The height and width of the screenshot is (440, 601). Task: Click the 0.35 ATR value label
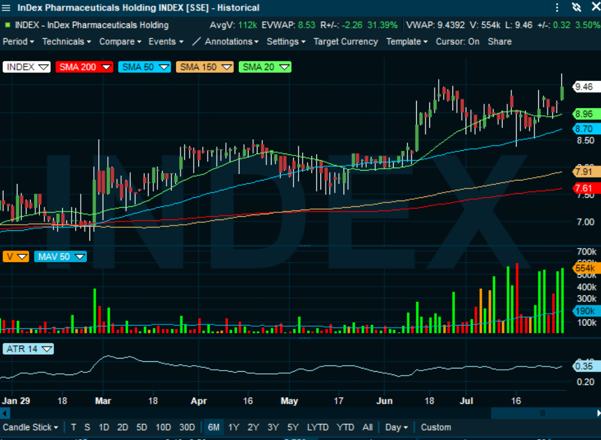586,367
